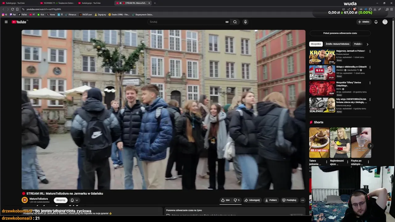Click the Udostępnij share button
This screenshot has height=222, width=395.
pos(252,200)
